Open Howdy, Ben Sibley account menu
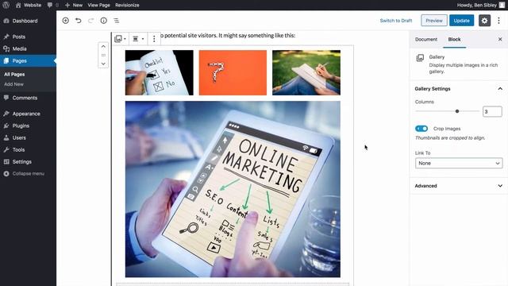508x286 pixels. click(x=480, y=6)
